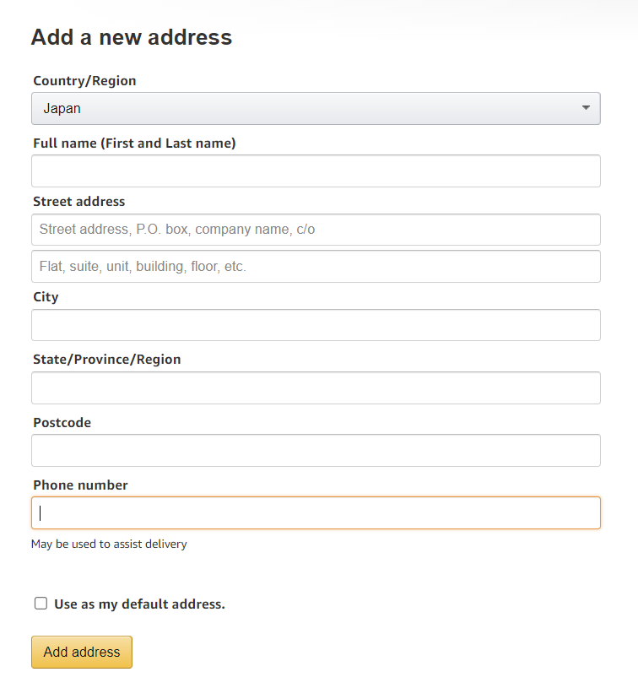The height and width of the screenshot is (688, 638).
Task: Click the Street address first line field
Action: (316, 230)
